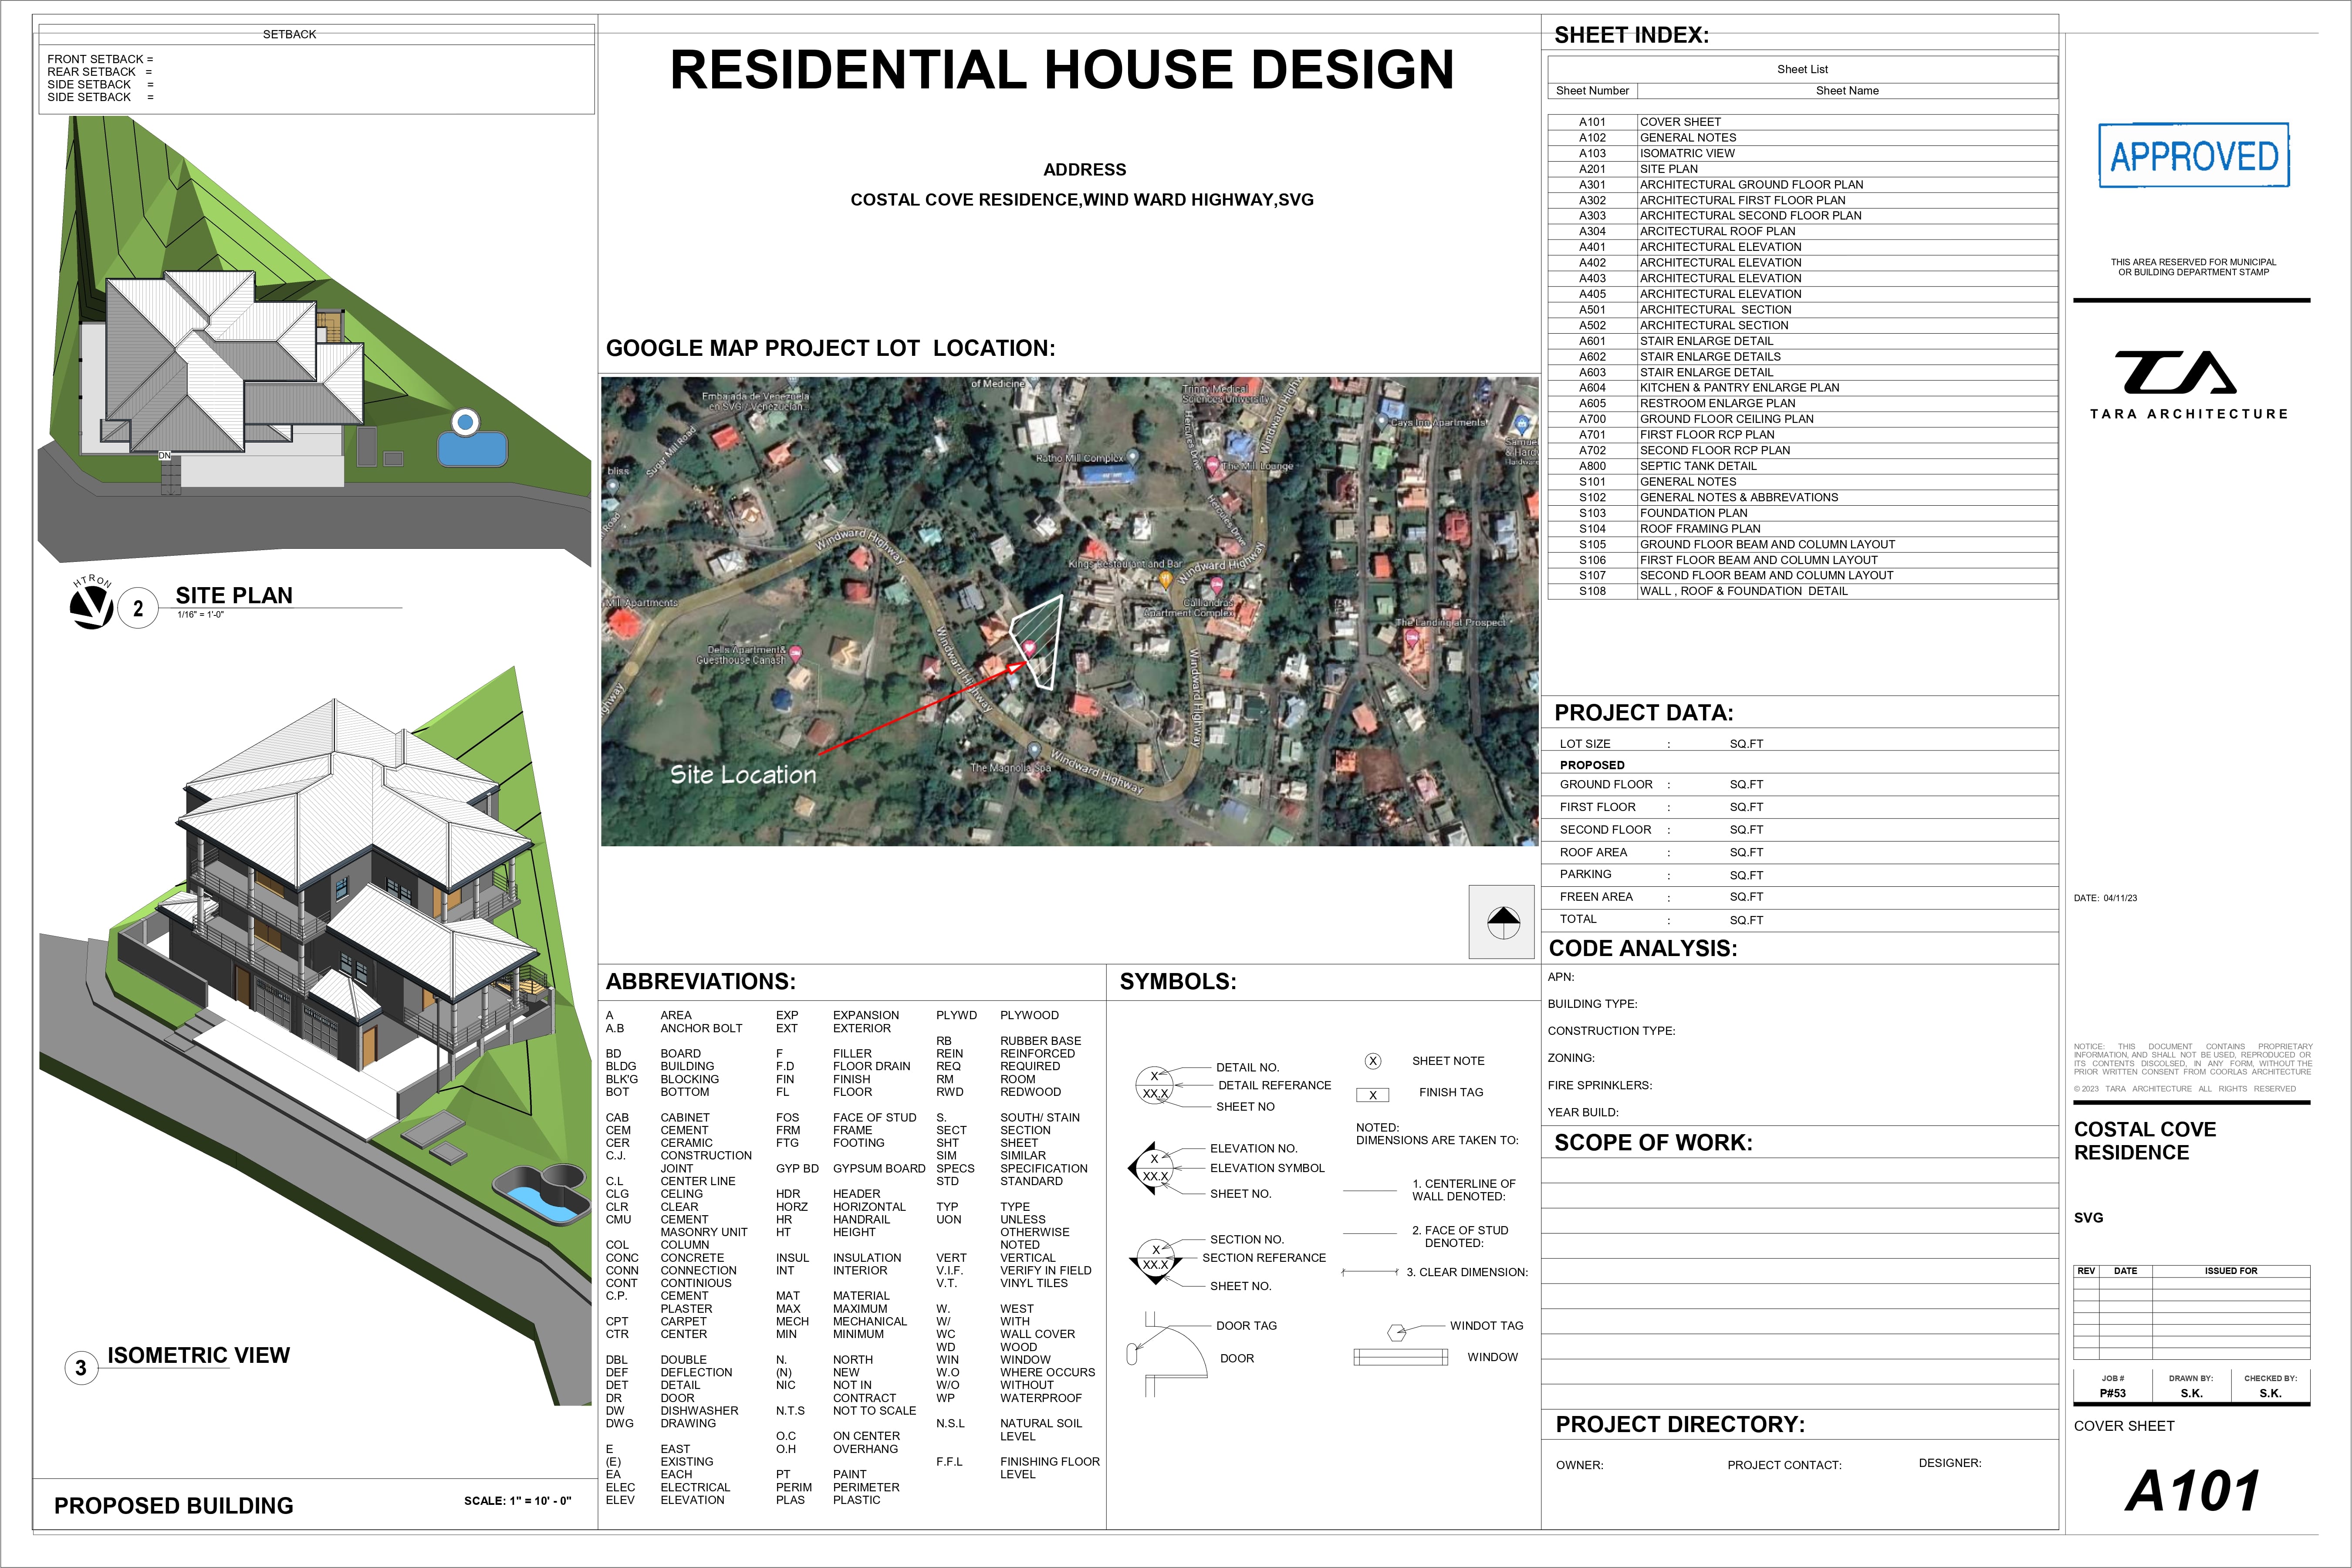Click the blue APPROVED stamp
Image resolution: width=2352 pixels, height=1568 pixels.
click(2194, 156)
